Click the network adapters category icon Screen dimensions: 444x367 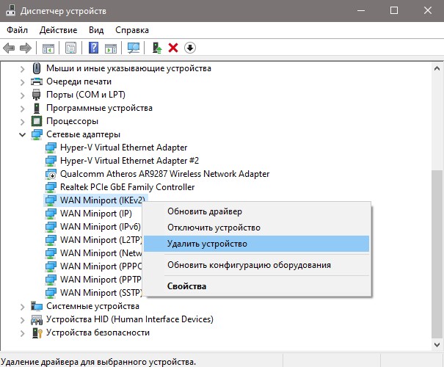(x=37, y=134)
